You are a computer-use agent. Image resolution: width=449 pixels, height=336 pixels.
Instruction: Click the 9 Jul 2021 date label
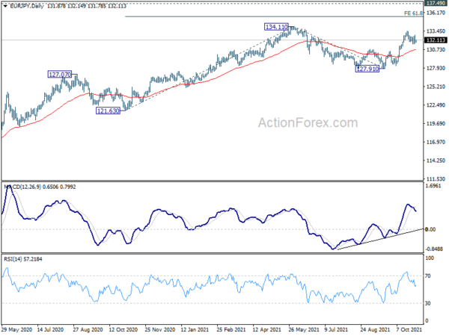pyautogui.click(x=336, y=329)
